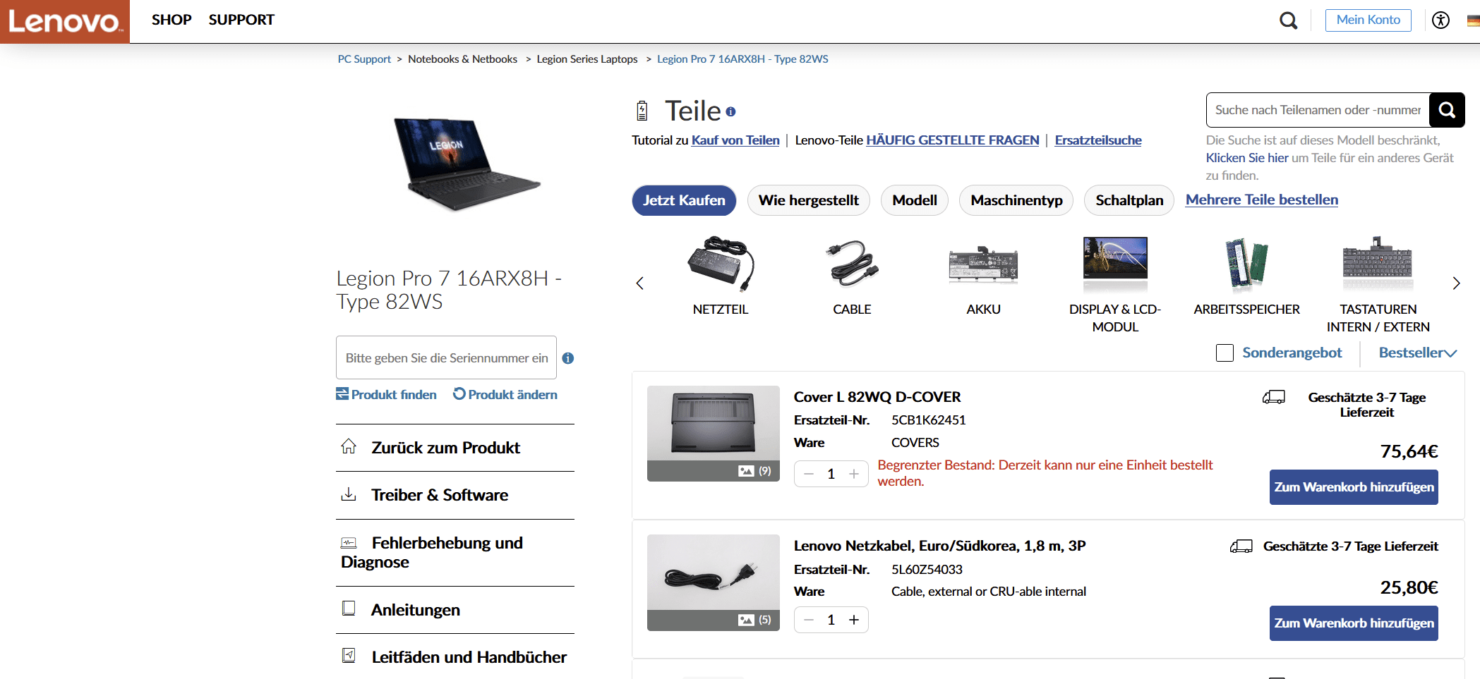
Task: Open the Mehrere Teile bestellen link
Action: (1261, 200)
